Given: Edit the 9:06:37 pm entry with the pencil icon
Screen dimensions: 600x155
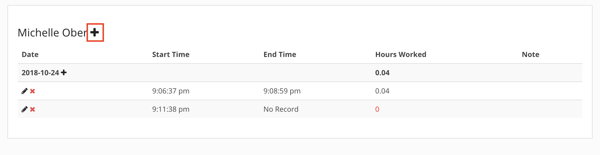Looking at the screenshot, I should pyautogui.click(x=25, y=91).
